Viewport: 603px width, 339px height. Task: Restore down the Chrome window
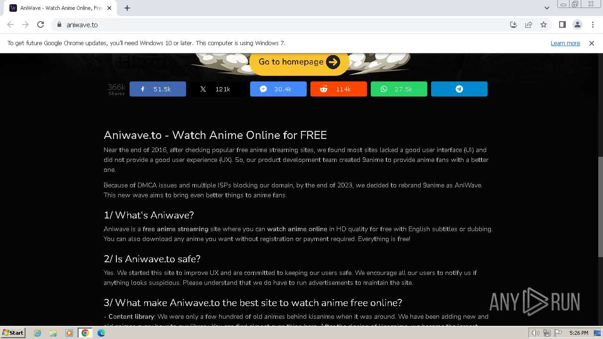pos(575,4)
